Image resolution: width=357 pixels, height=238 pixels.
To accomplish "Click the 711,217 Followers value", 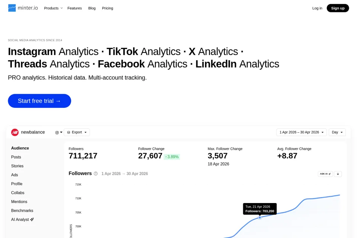I will pyautogui.click(x=83, y=156).
